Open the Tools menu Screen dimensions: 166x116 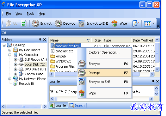pos(30,14)
